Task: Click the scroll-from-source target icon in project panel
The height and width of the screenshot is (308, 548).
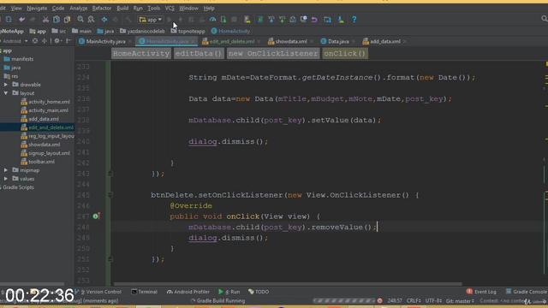Action: click(x=35, y=41)
